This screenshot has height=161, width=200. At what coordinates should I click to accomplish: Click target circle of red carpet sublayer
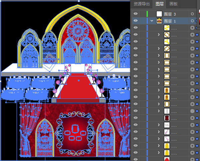192,159
